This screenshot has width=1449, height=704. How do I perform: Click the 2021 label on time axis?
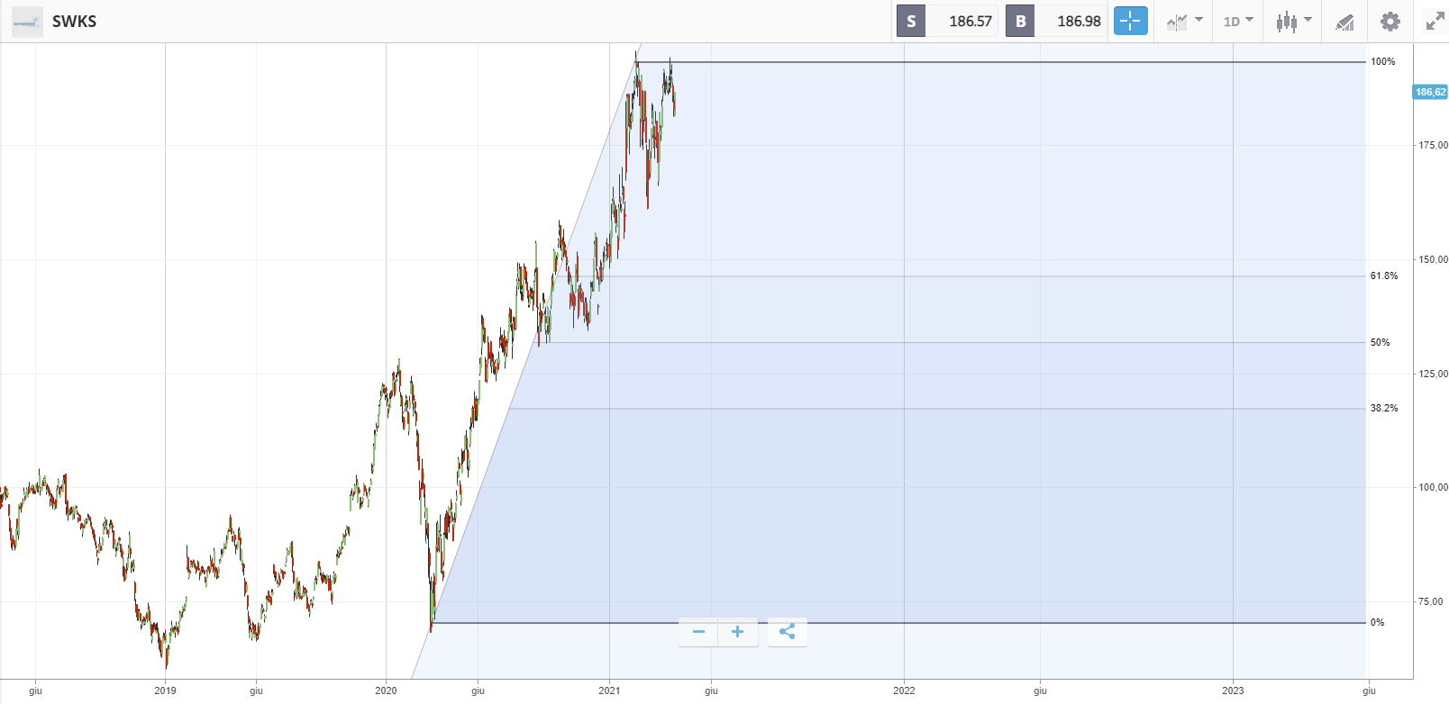tap(609, 691)
